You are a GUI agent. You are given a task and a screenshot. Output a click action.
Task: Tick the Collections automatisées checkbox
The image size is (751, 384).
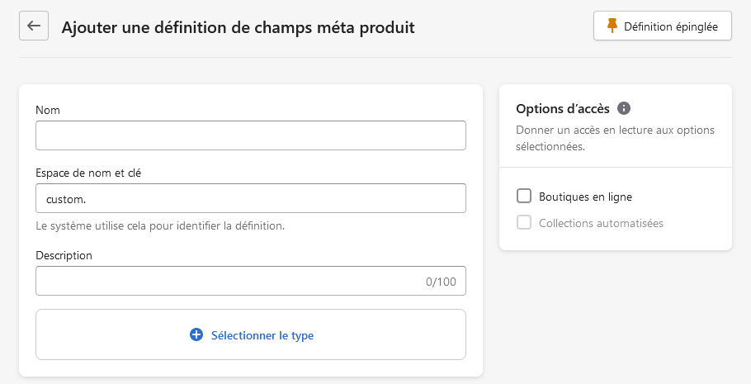pyautogui.click(x=524, y=222)
